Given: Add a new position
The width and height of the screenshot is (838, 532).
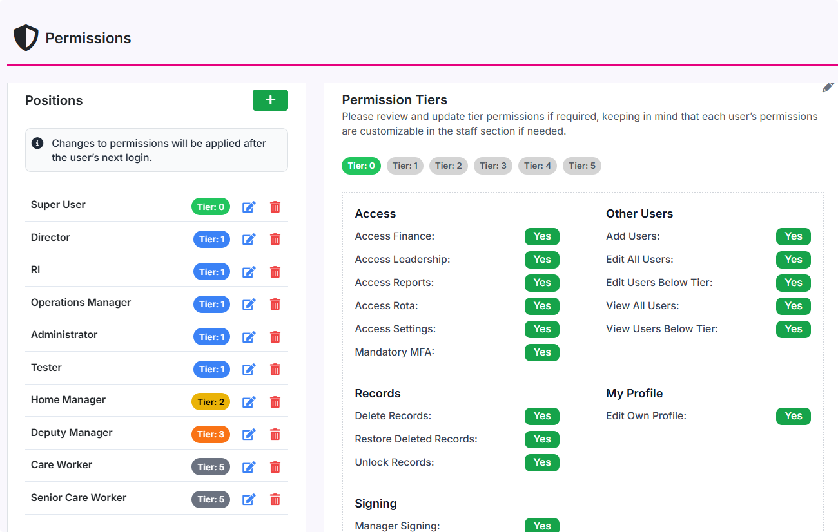Looking at the screenshot, I should (x=270, y=100).
